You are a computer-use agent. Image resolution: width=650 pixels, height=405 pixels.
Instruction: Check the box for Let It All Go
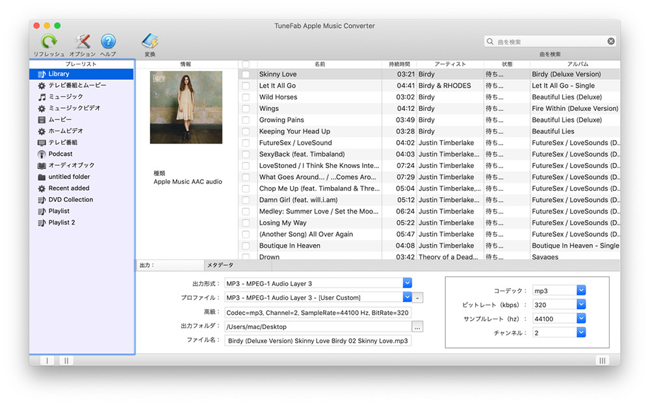(x=246, y=86)
